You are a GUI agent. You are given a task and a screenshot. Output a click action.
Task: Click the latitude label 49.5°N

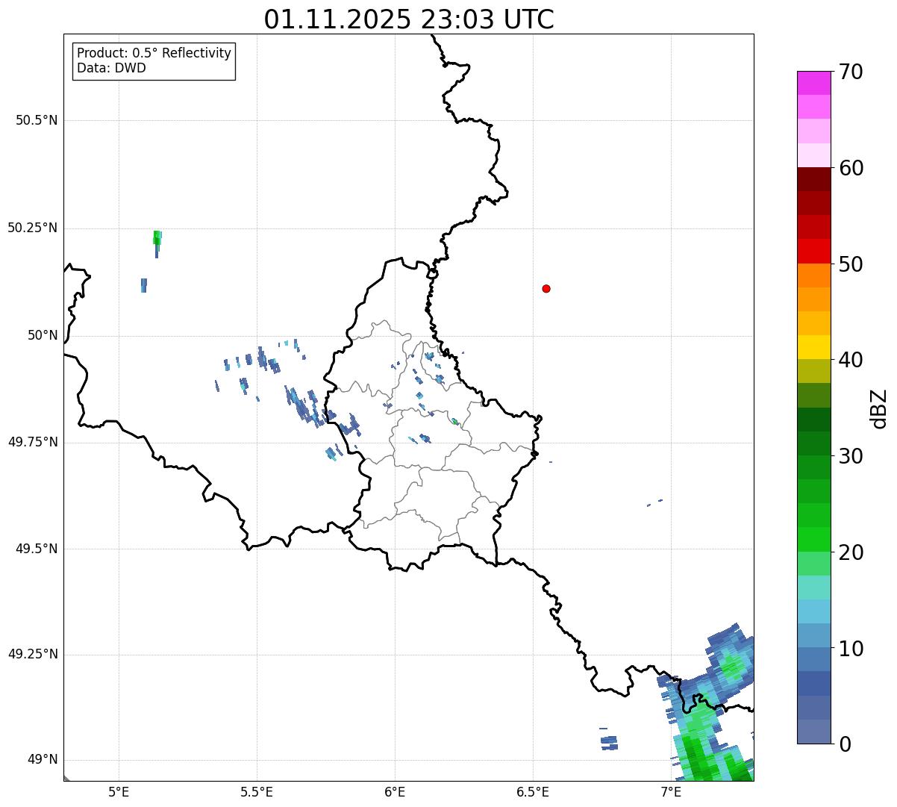[36, 549]
